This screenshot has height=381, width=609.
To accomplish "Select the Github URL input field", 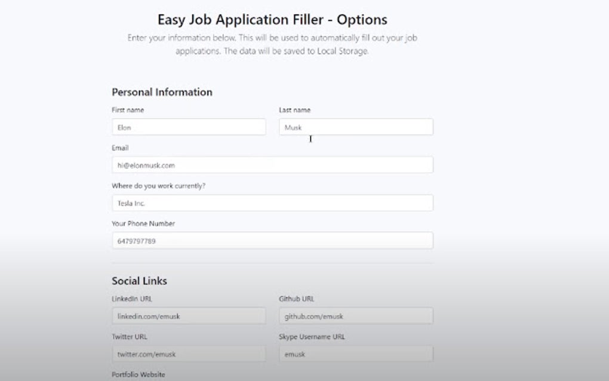I will 356,316.
